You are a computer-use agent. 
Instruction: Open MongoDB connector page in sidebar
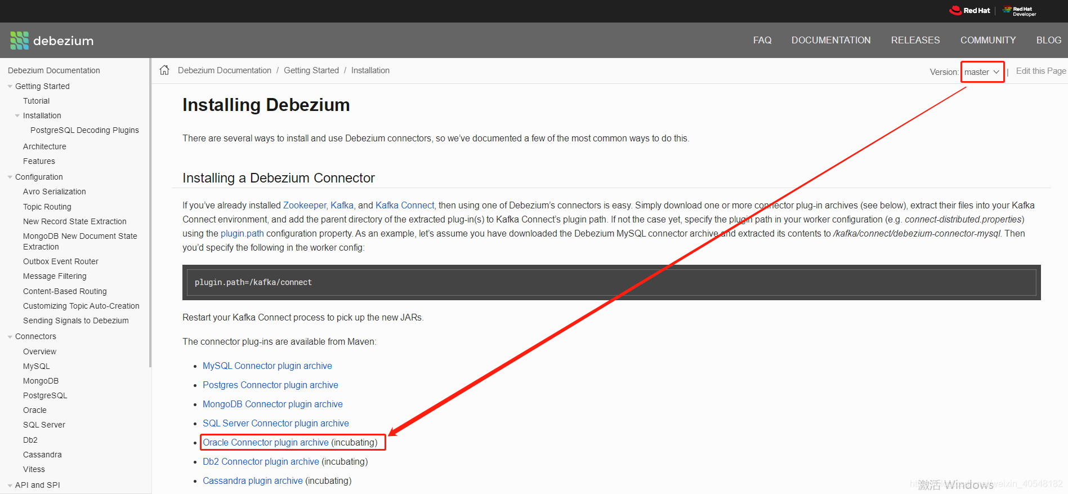(41, 381)
